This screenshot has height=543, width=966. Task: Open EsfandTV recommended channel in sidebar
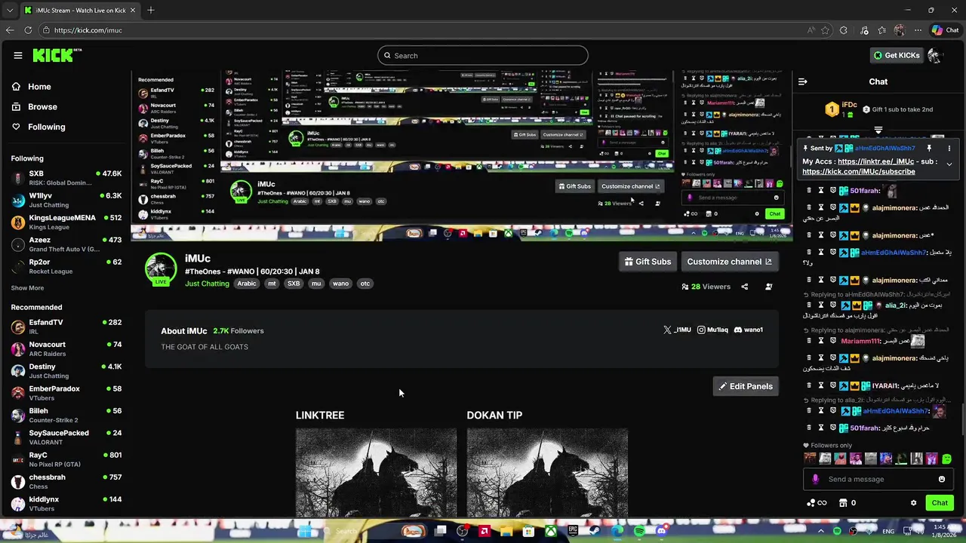tap(66, 327)
